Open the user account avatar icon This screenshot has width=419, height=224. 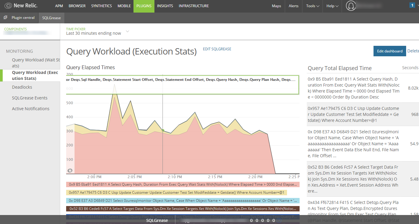click(350, 6)
